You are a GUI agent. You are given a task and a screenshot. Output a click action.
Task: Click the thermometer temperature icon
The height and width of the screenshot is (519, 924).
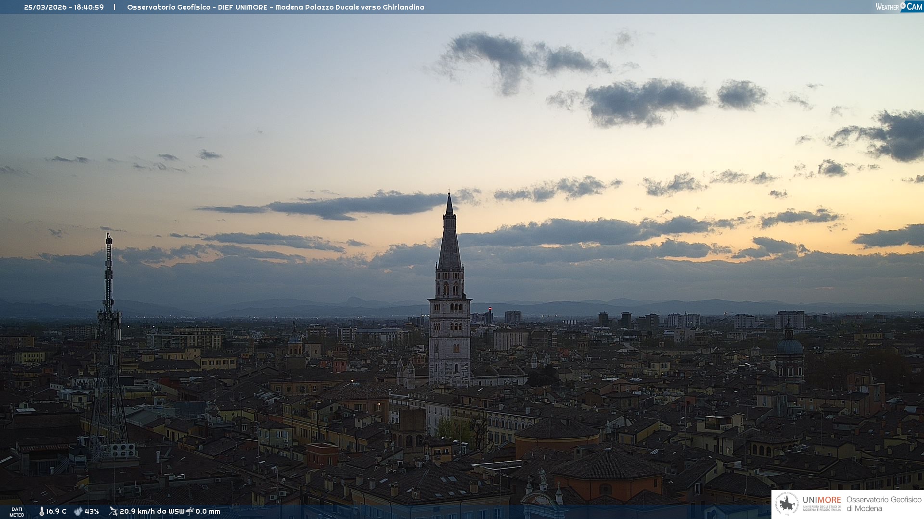coord(41,511)
